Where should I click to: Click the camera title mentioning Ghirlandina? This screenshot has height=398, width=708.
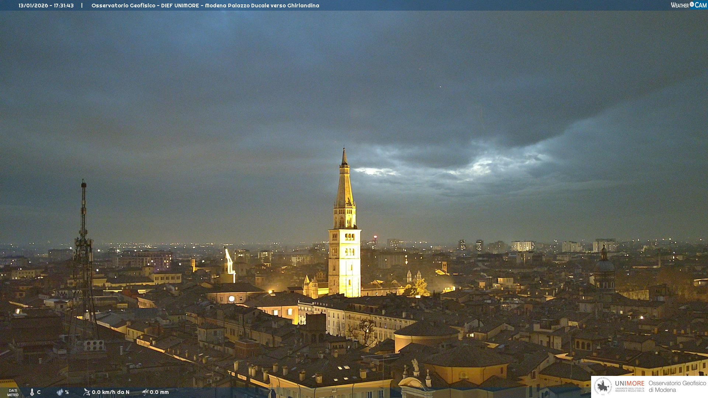205,6
